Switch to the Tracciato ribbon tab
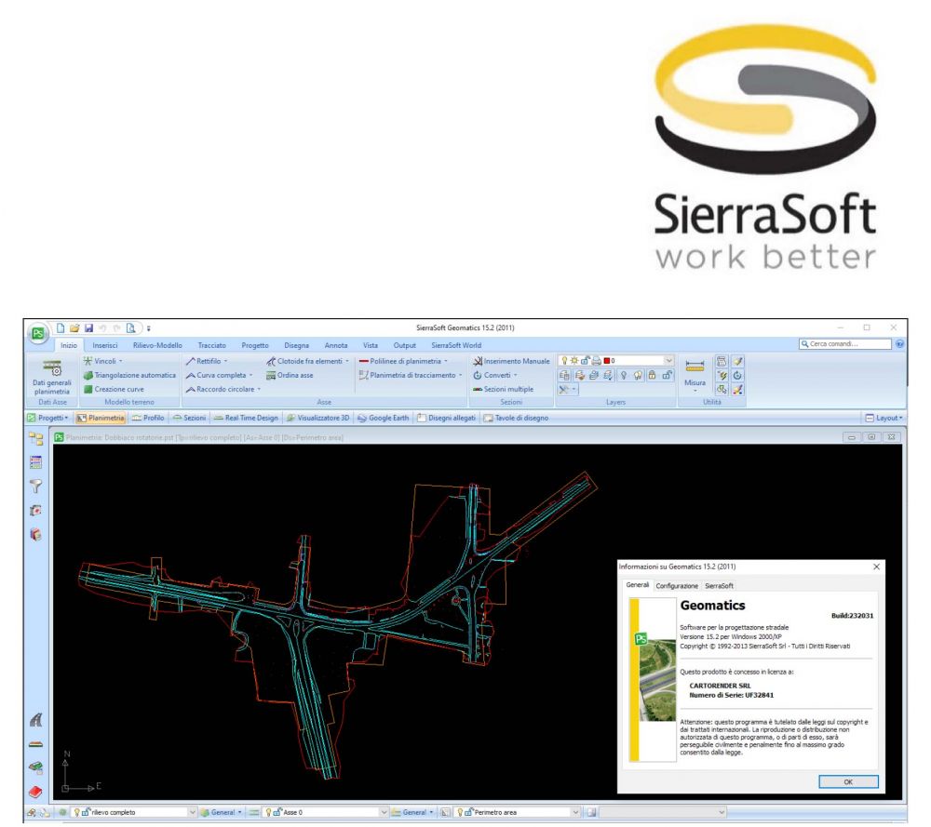This screenshot has height=827, width=931. tap(212, 345)
